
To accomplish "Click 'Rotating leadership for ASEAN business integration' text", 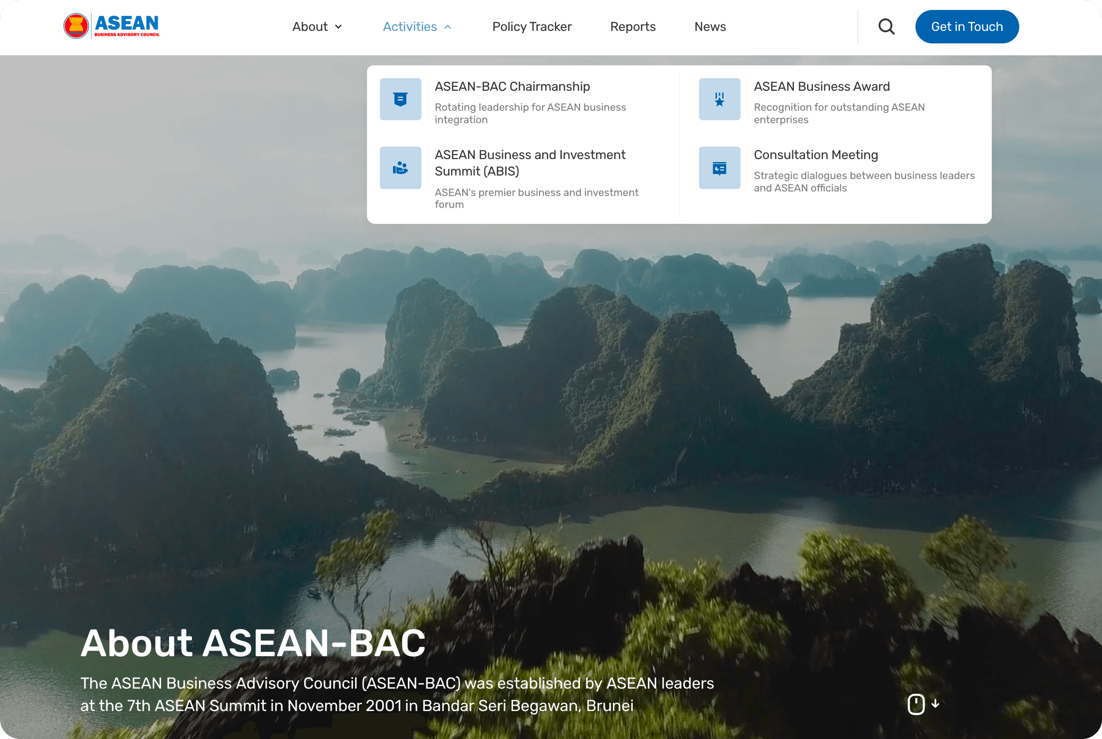I will point(530,113).
